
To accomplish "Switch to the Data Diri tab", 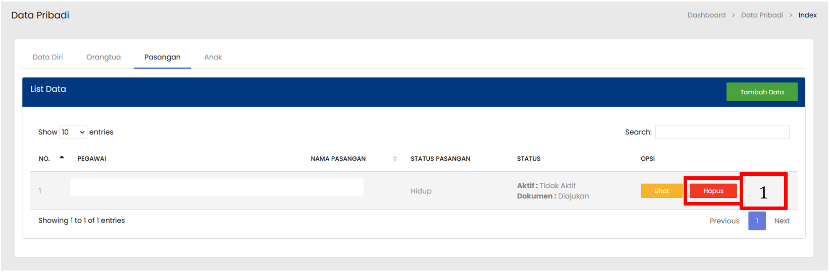I will click(48, 57).
